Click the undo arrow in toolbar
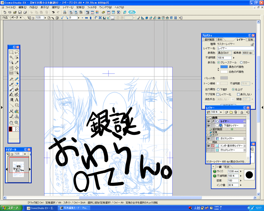The image size is (264, 211). coord(53,12)
